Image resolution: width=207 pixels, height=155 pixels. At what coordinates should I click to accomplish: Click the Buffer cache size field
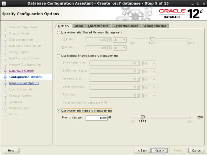113,71
